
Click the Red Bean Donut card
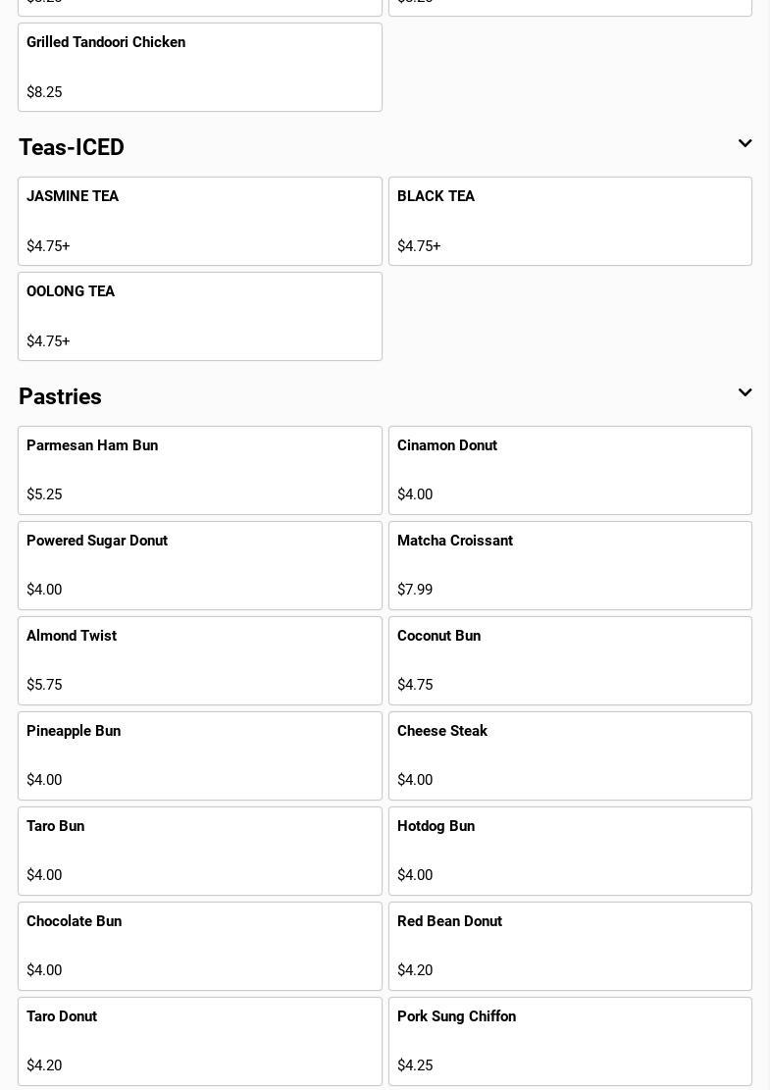570,946
